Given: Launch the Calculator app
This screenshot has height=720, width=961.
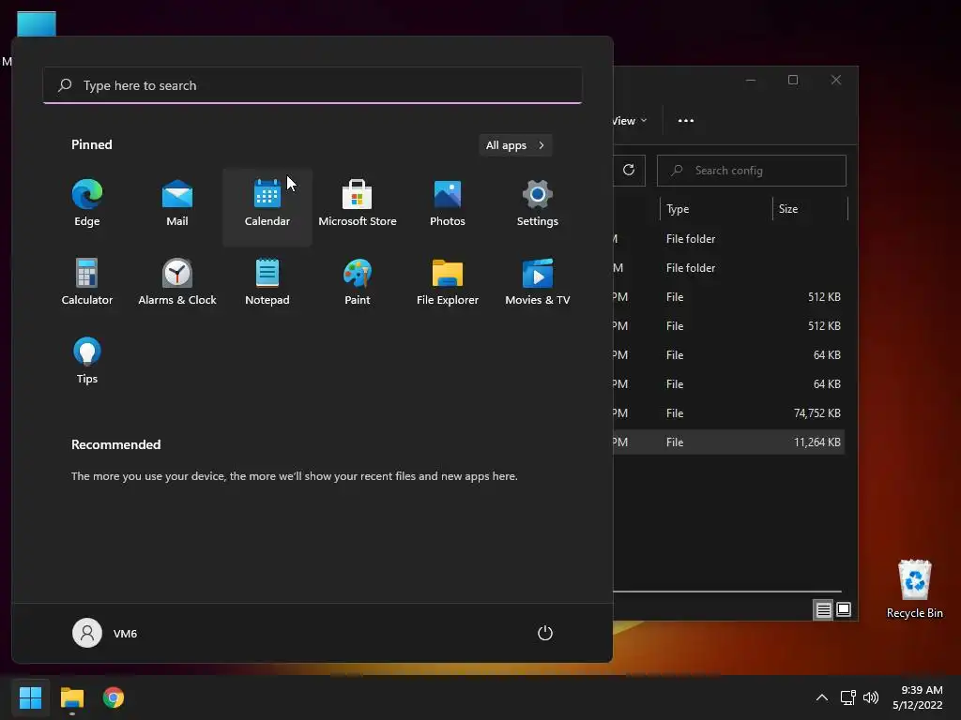Looking at the screenshot, I should click(87, 283).
